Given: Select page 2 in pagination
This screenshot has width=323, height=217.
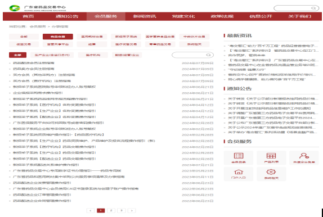Looking at the screenshot, I should [111, 210].
